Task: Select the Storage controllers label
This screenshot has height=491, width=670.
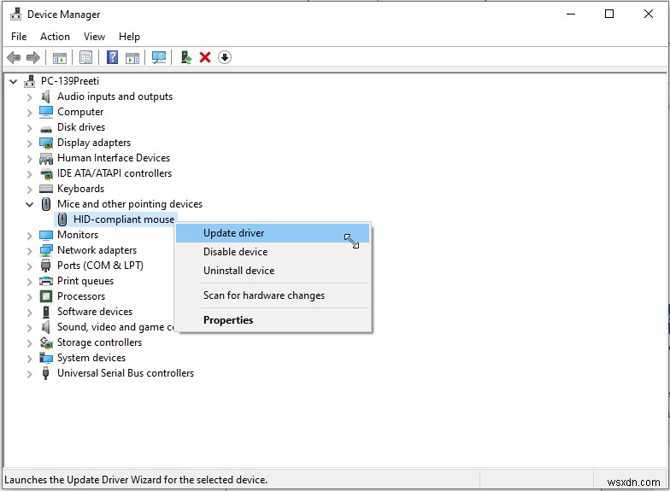Action: [x=99, y=342]
